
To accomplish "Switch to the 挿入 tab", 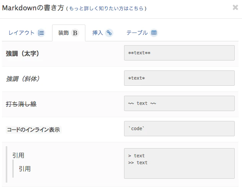I will coord(103,33).
